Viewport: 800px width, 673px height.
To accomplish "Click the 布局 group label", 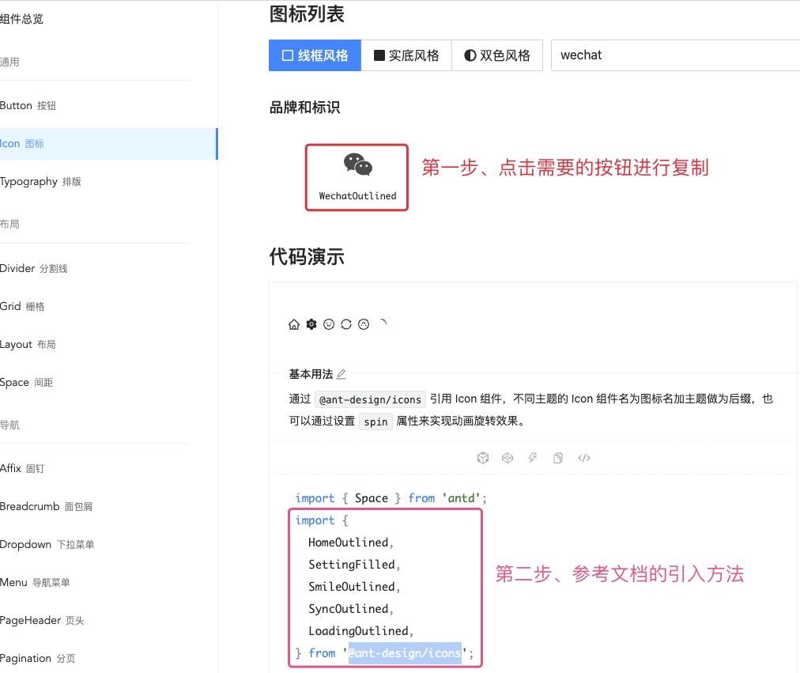I will [x=9, y=225].
